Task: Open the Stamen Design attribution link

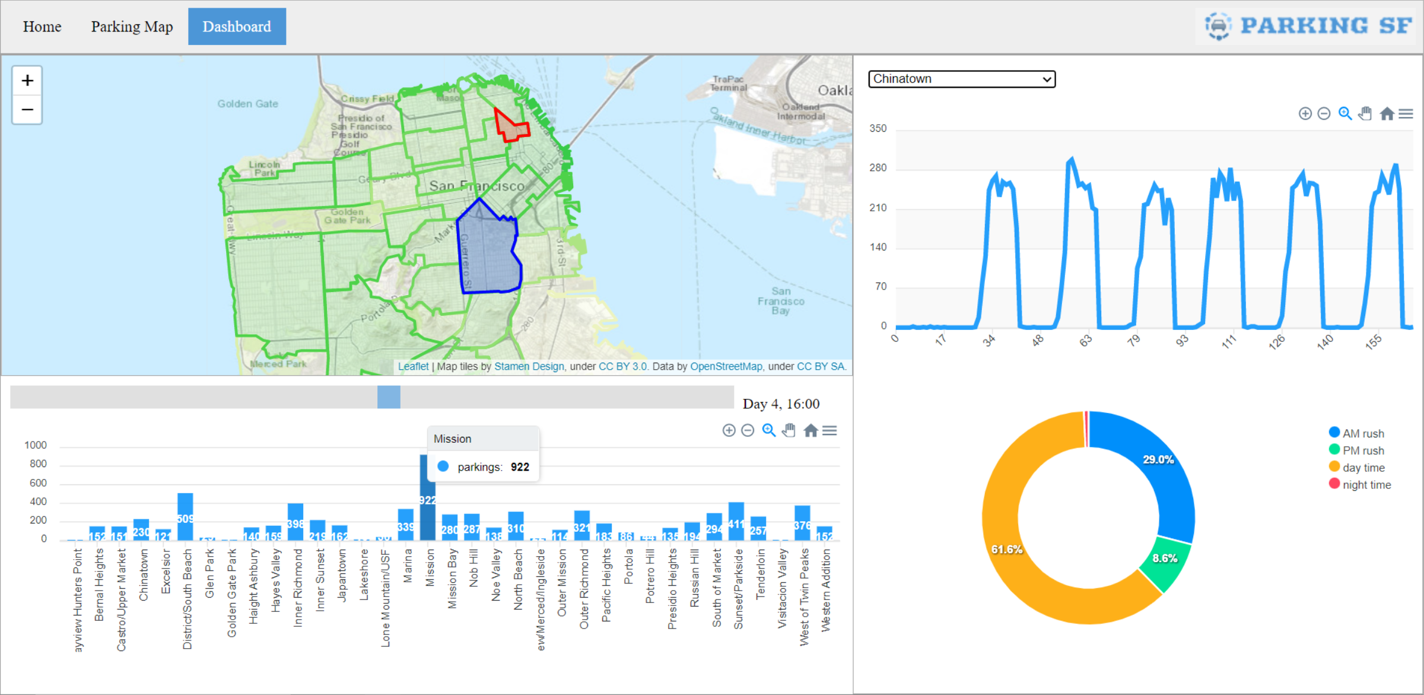Action: (529, 366)
